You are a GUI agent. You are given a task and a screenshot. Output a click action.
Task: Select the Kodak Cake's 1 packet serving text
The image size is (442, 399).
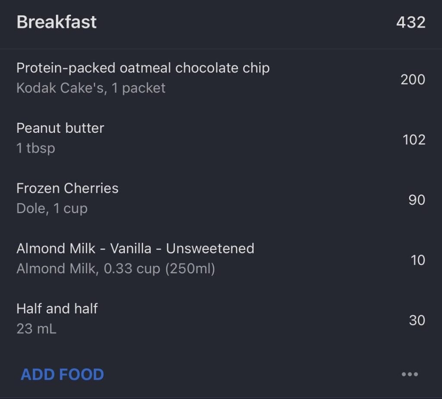91,88
